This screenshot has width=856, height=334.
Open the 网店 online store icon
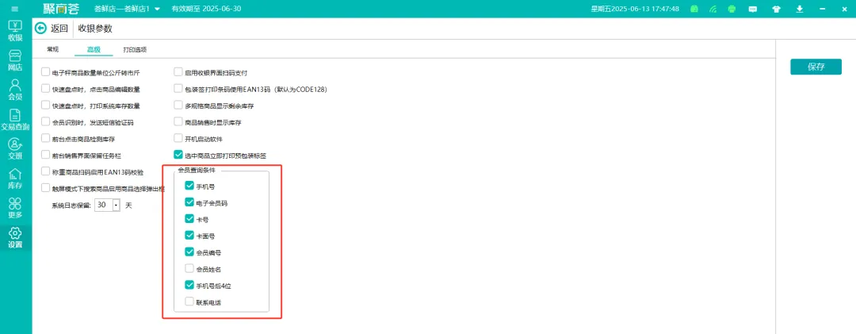tap(15, 60)
